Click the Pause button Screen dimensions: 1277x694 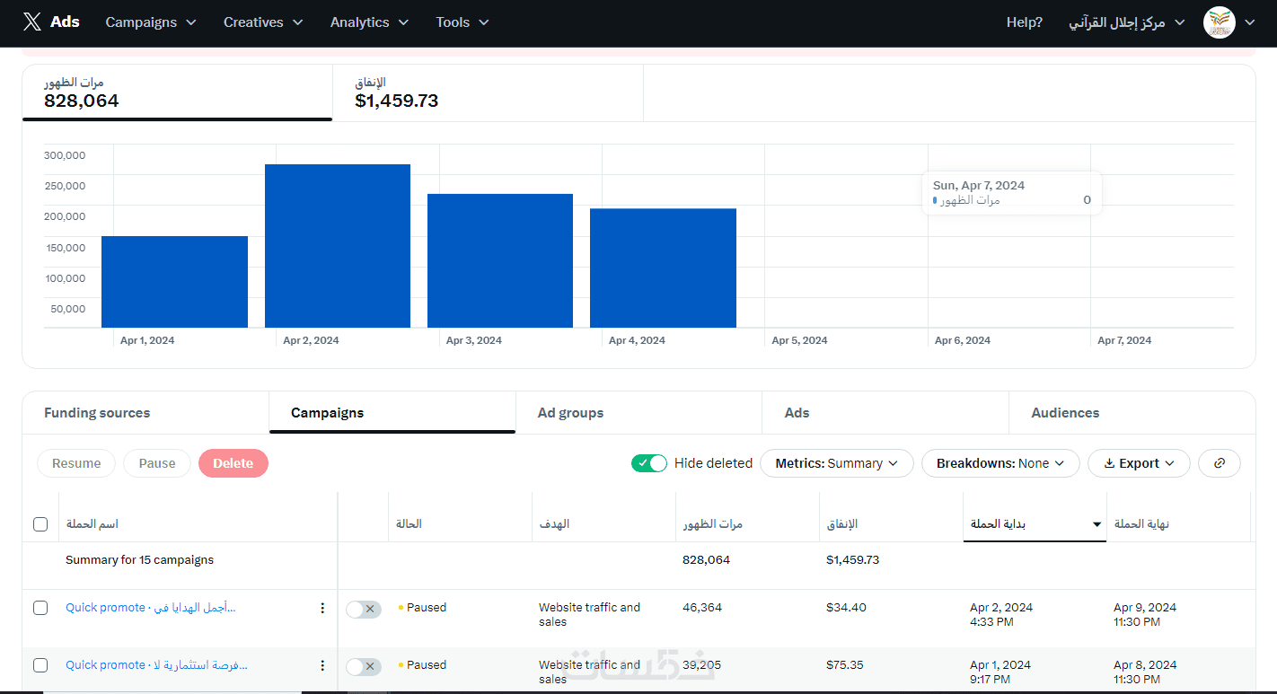pyautogui.click(x=157, y=463)
